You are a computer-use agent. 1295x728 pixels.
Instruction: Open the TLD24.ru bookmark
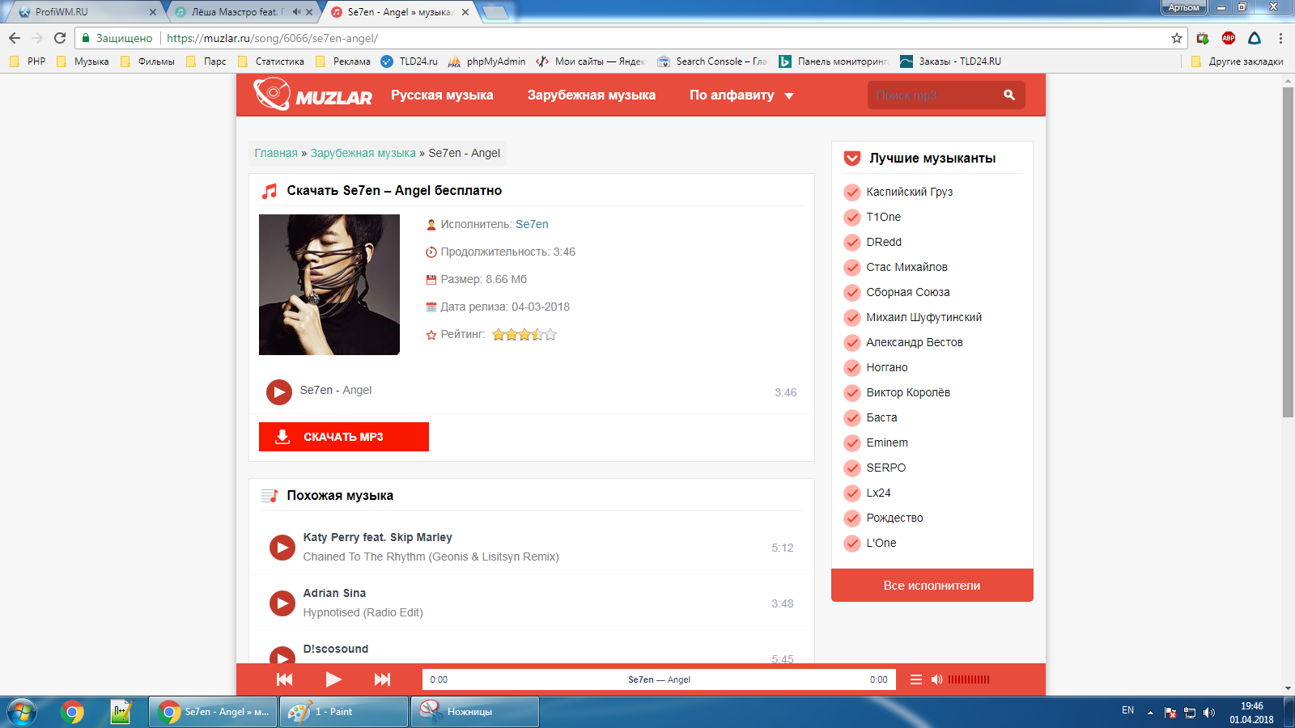410,61
